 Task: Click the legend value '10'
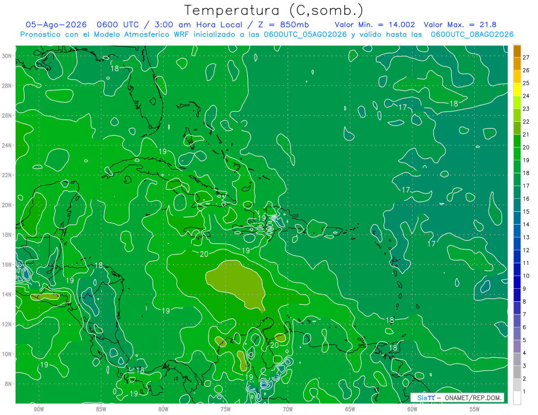pyautogui.click(x=526, y=276)
